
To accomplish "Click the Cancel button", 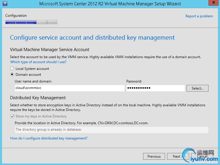I will (x=202, y=156).
